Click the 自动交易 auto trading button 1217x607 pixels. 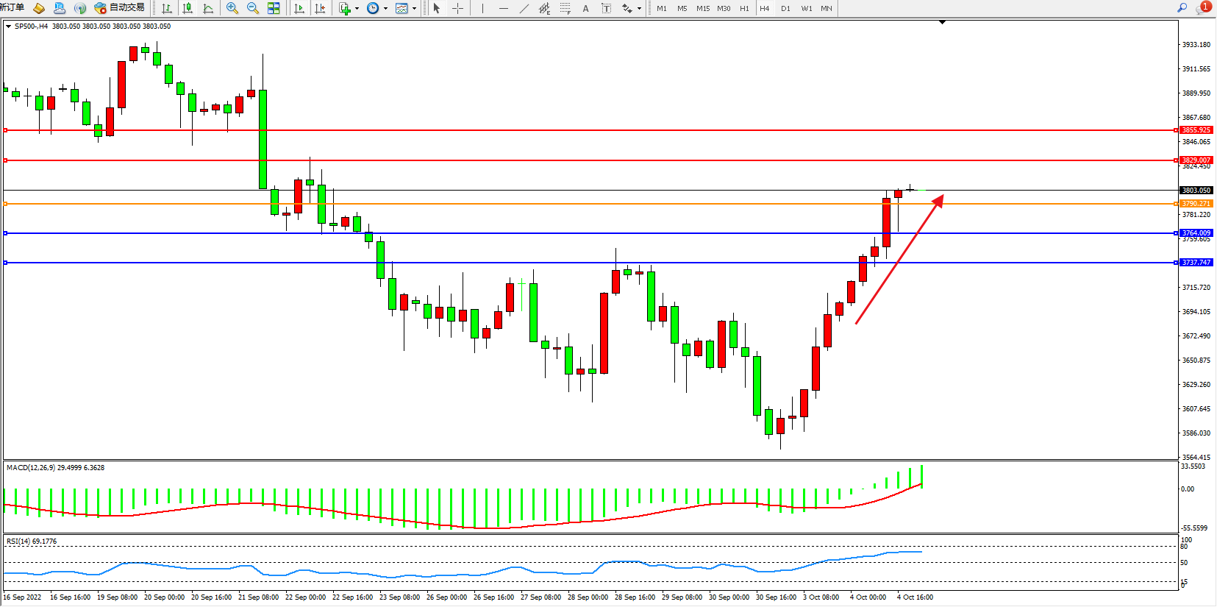(x=120, y=8)
